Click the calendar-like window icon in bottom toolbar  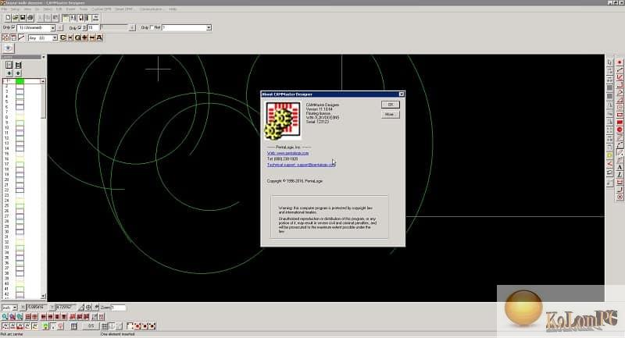(x=74, y=326)
